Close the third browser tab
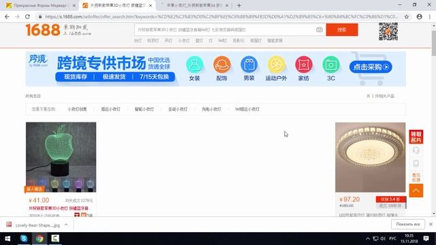Viewport: 436px width, 245px height. [227, 5]
